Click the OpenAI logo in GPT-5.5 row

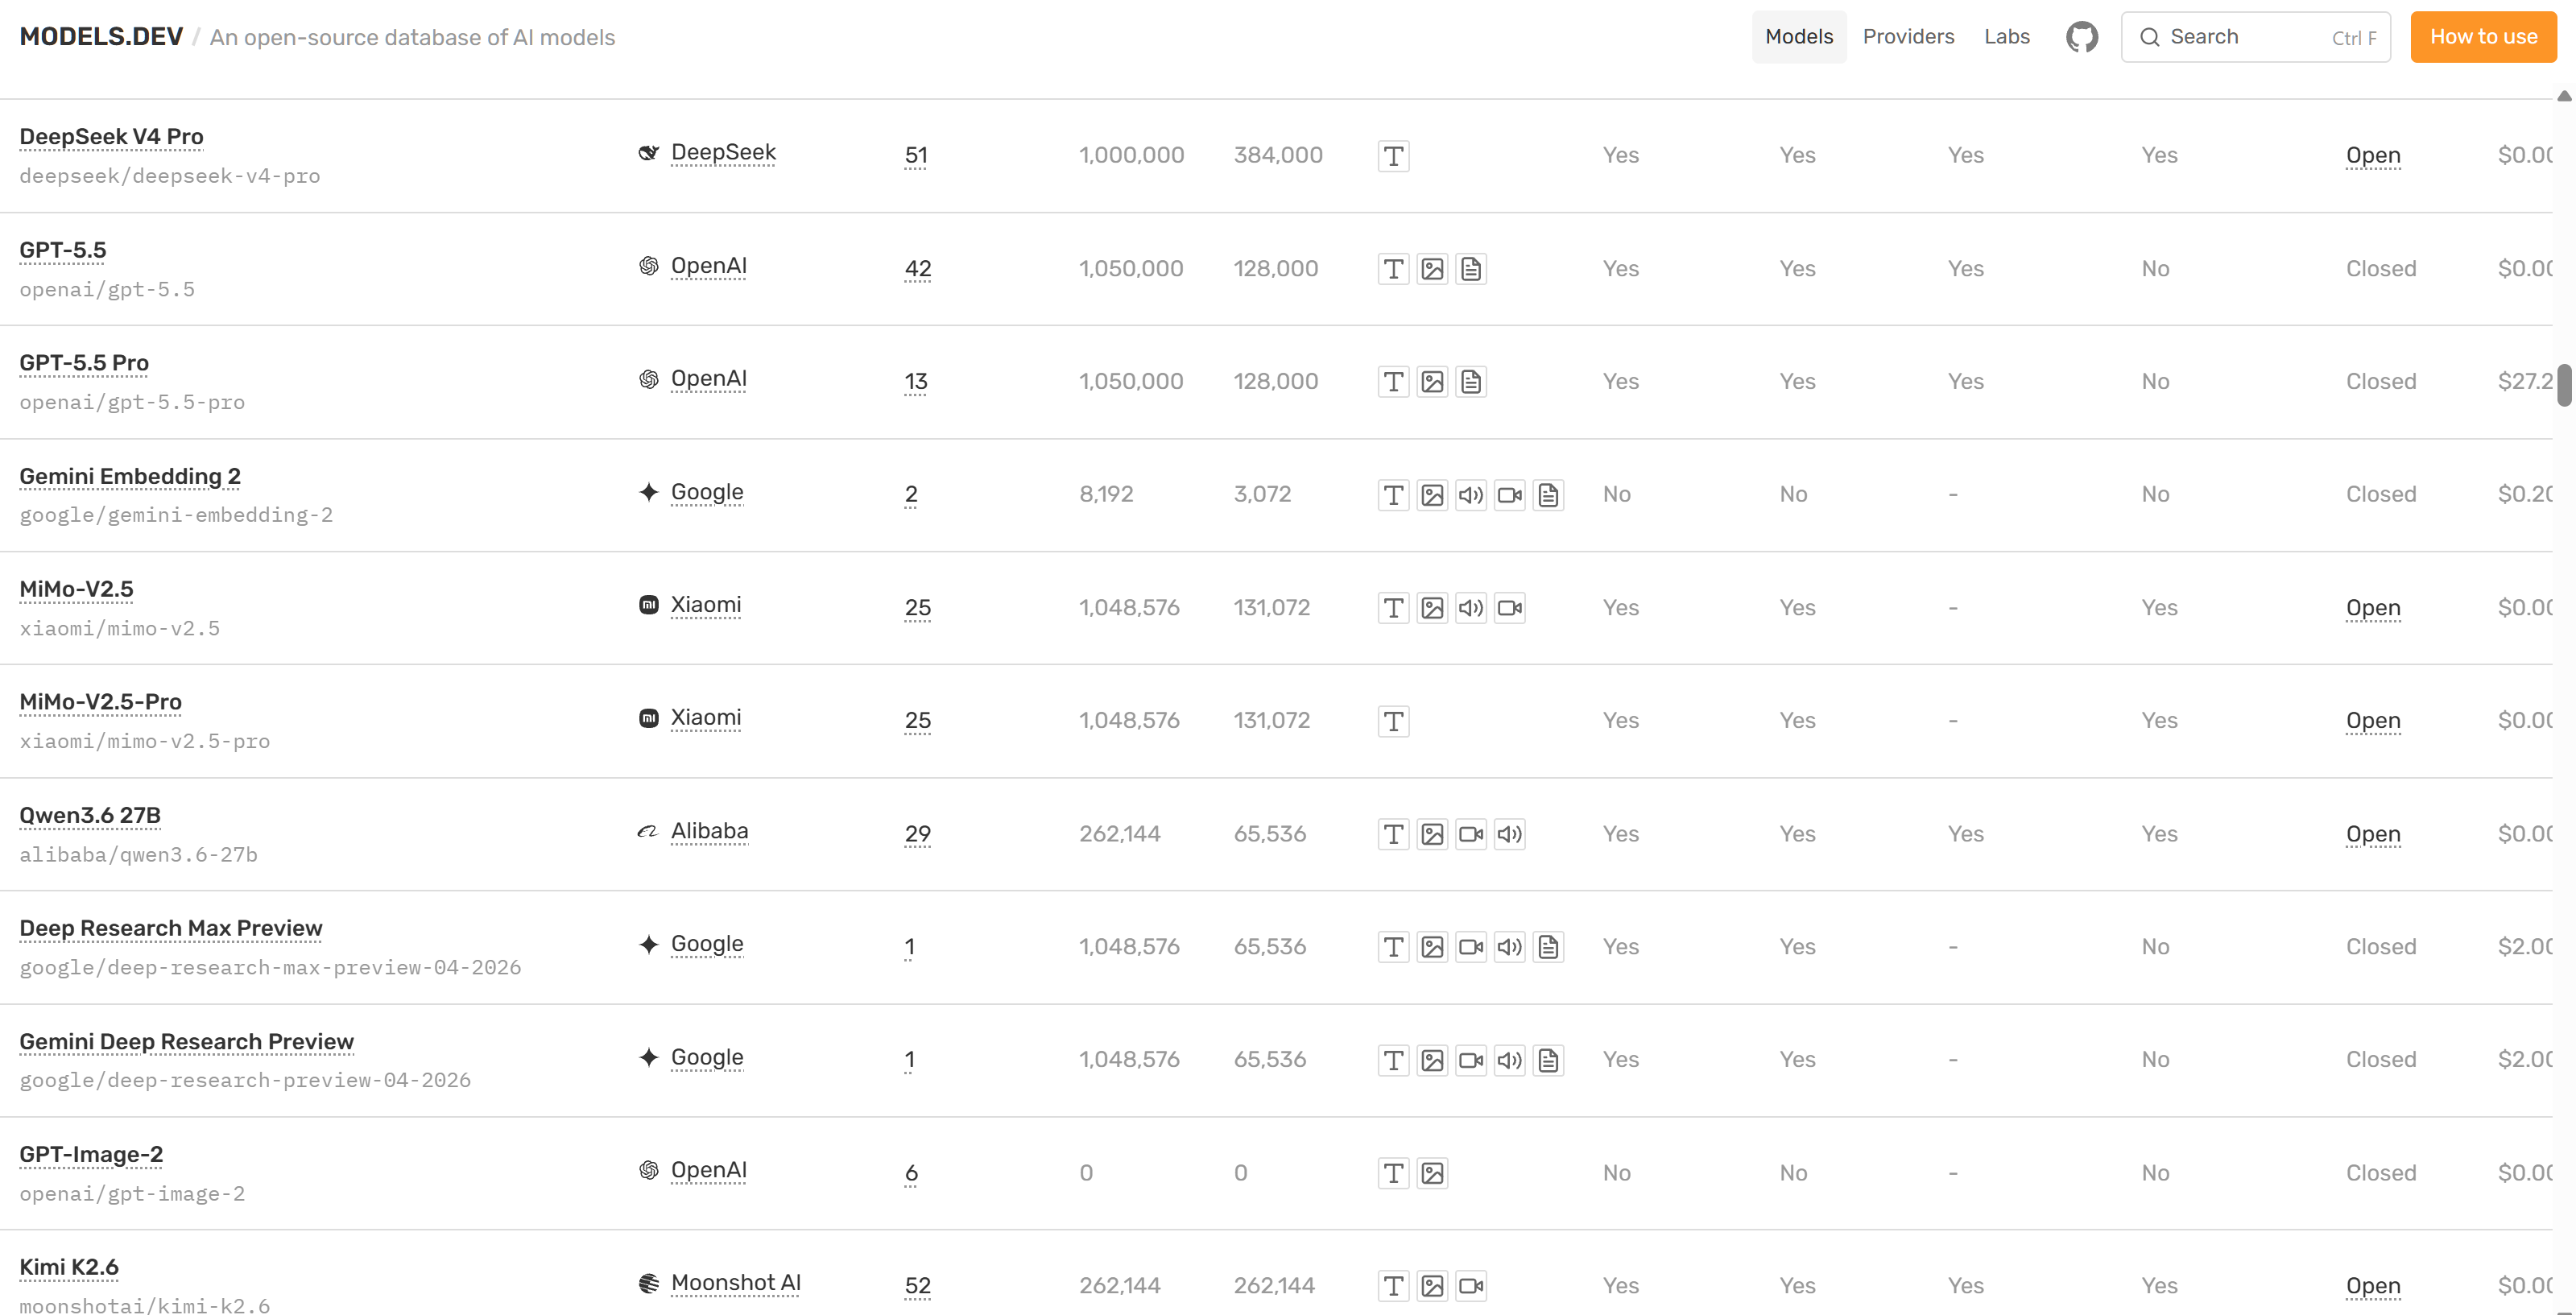click(x=649, y=266)
